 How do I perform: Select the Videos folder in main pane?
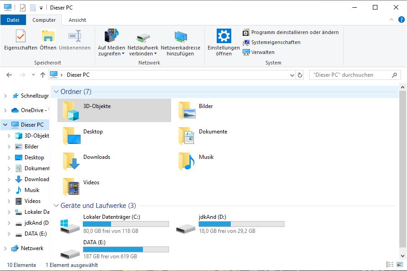(x=114, y=187)
